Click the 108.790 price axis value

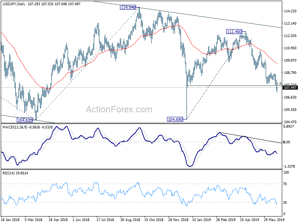tap(290, 73)
